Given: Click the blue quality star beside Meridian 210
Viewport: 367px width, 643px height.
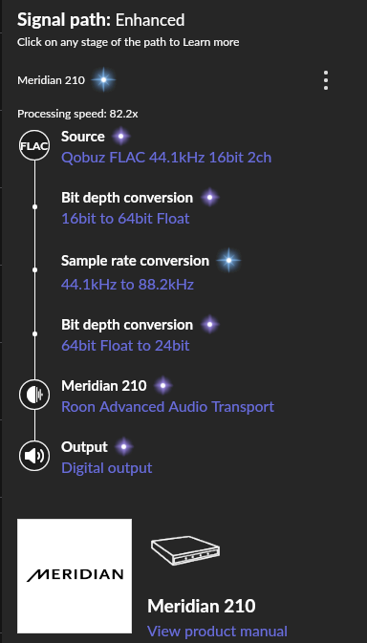Looking at the screenshot, I should pos(103,80).
